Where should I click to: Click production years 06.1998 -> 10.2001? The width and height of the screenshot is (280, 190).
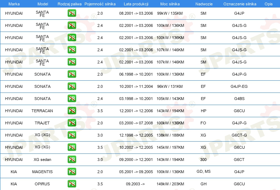[x=136, y=74]
